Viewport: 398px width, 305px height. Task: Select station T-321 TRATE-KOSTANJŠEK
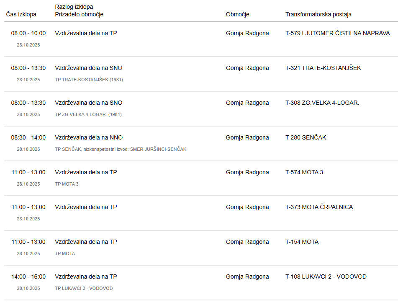coord(323,68)
